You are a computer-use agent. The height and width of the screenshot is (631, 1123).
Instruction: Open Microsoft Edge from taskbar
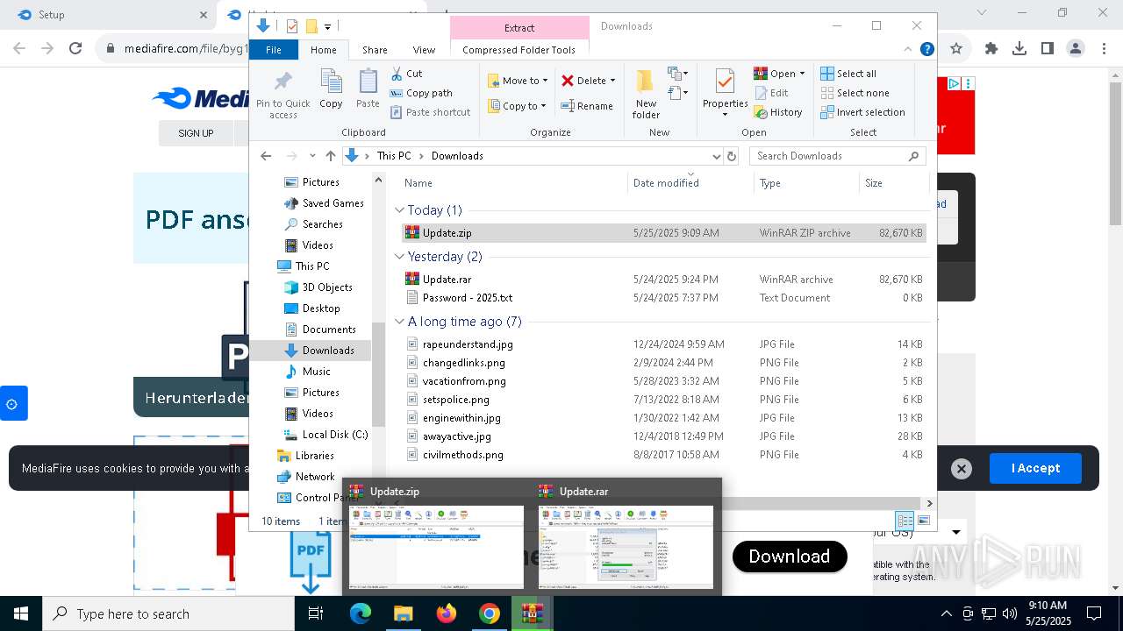coord(361,613)
